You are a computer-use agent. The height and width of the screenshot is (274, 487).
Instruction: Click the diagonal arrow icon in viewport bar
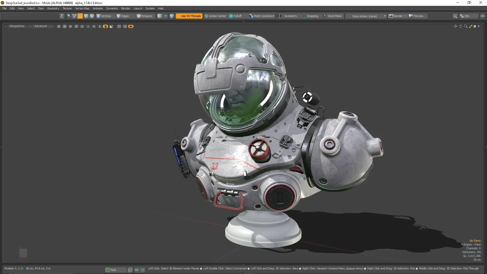(111, 26)
